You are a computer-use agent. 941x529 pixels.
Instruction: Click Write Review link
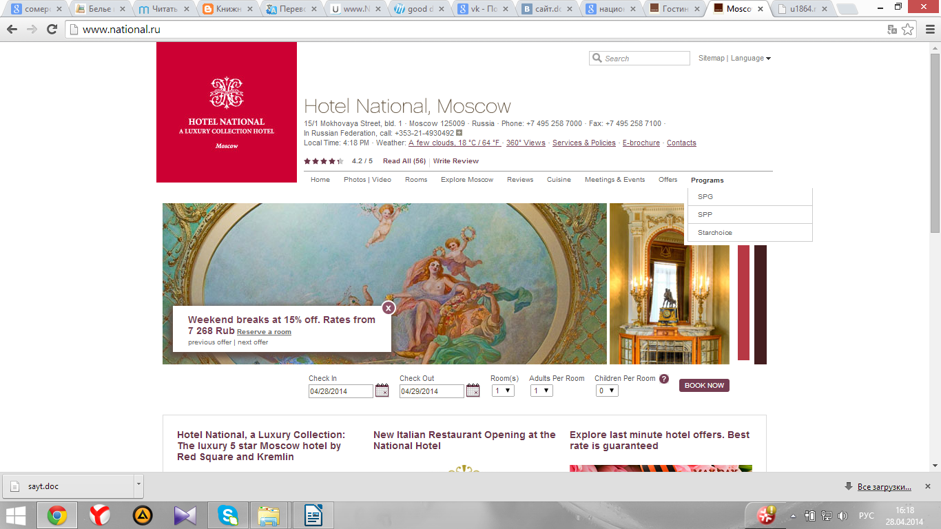[x=456, y=161]
